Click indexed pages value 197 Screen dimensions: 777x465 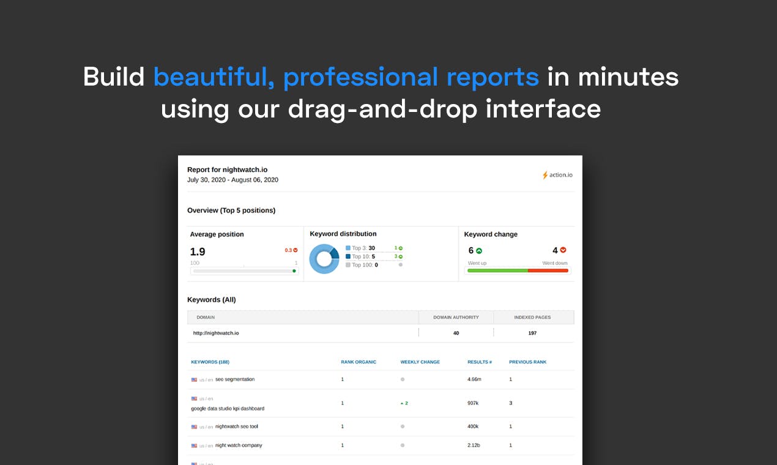[x=532, y=333]
